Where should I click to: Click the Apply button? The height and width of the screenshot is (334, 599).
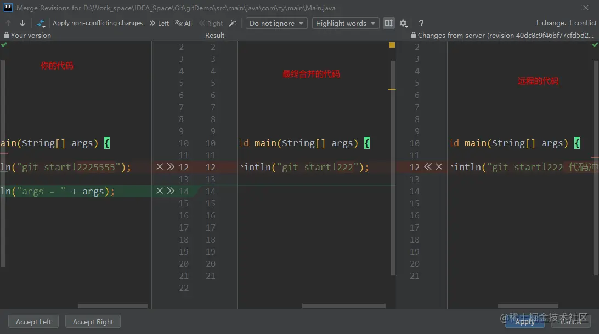(525, 321)
